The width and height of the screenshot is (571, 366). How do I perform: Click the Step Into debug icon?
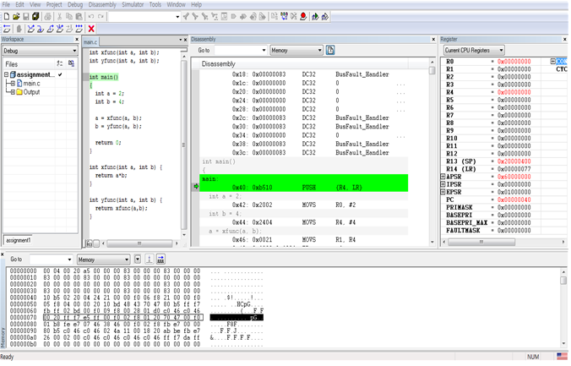point(41,29)
